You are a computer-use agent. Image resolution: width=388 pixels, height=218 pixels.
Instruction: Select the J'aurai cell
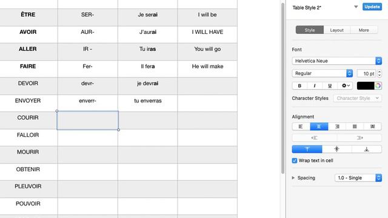[148, 35]
